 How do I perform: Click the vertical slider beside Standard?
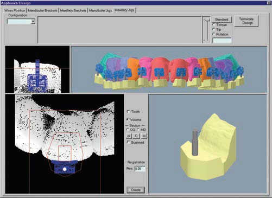[206, 30]
